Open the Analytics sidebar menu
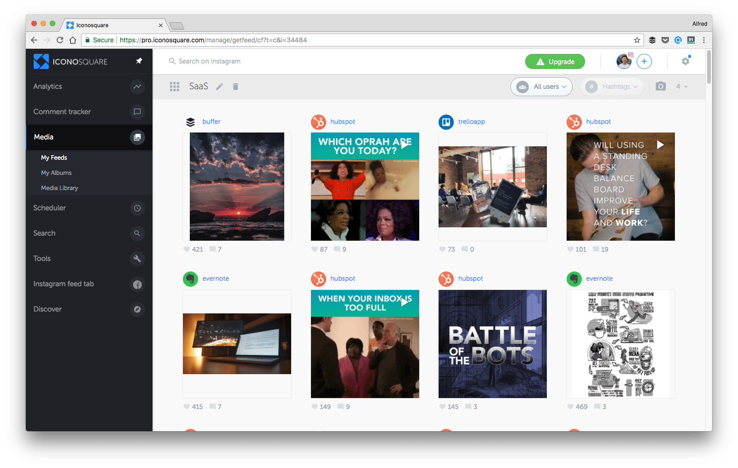Image resolution: width=738 pixels, height=468 pixels. click(47, 87)
